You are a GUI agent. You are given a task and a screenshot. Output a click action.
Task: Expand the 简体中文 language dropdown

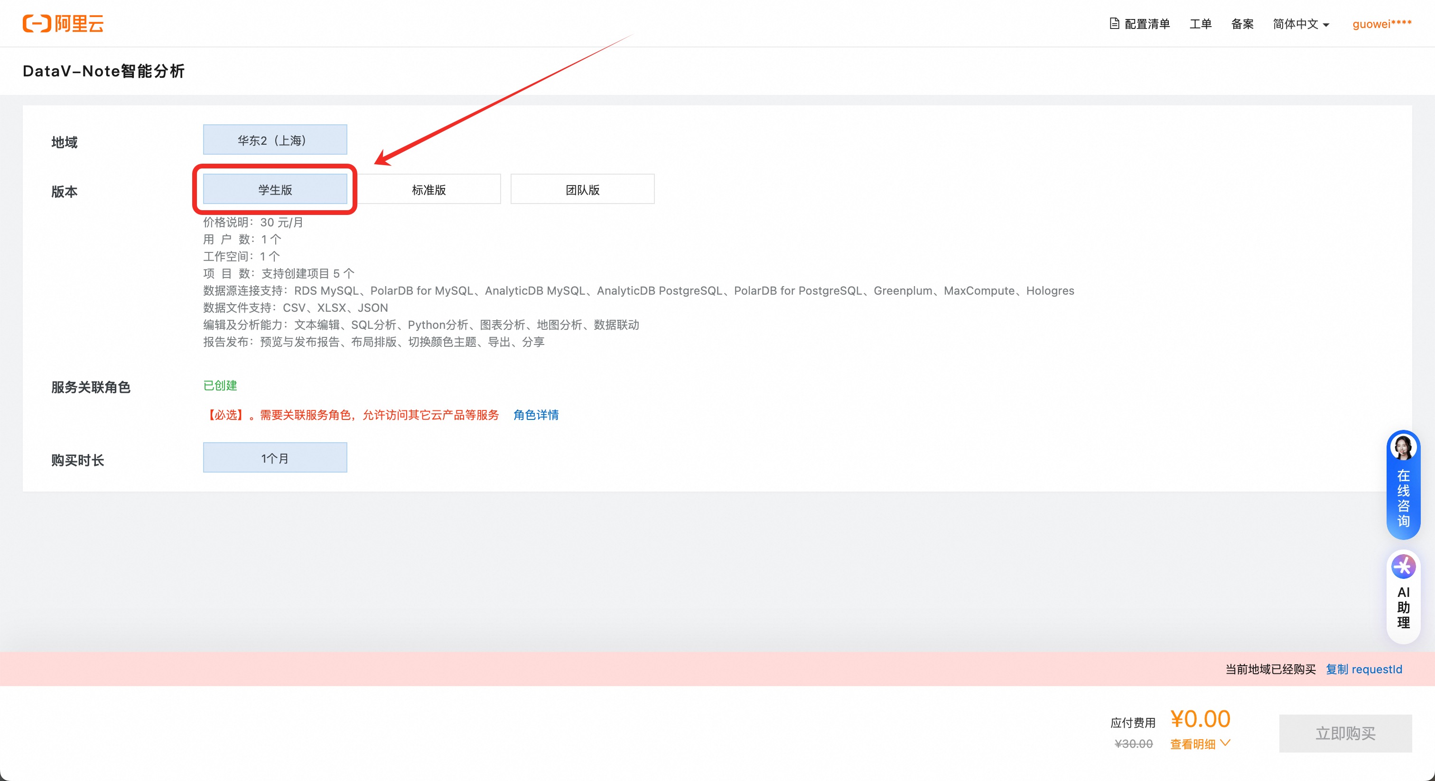tap(1301, 24)
